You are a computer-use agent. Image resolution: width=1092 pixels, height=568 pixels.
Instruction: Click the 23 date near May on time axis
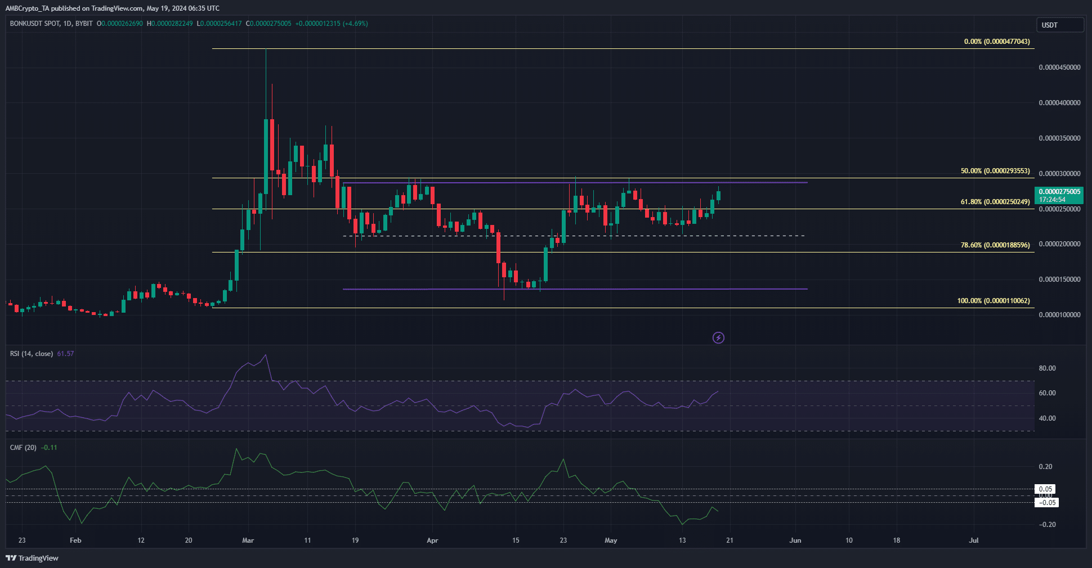pyautogui.click(x=563, y=540)
